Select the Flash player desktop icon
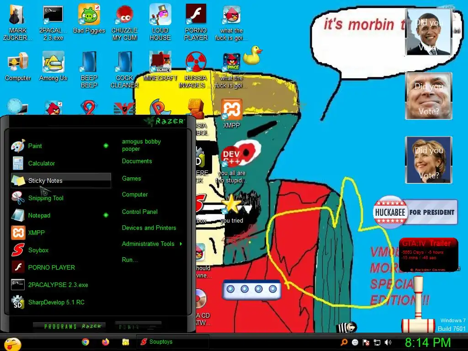The width and height of the screenshot is (468, 351). coord(196,22)
